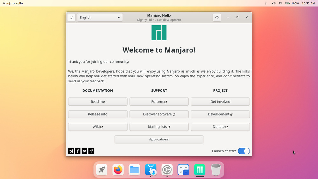Open Release info page
The width and height of the screenshot is (318, 179).
98,114
